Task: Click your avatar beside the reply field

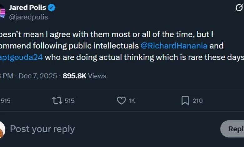Action: click(x=2, y=129)
